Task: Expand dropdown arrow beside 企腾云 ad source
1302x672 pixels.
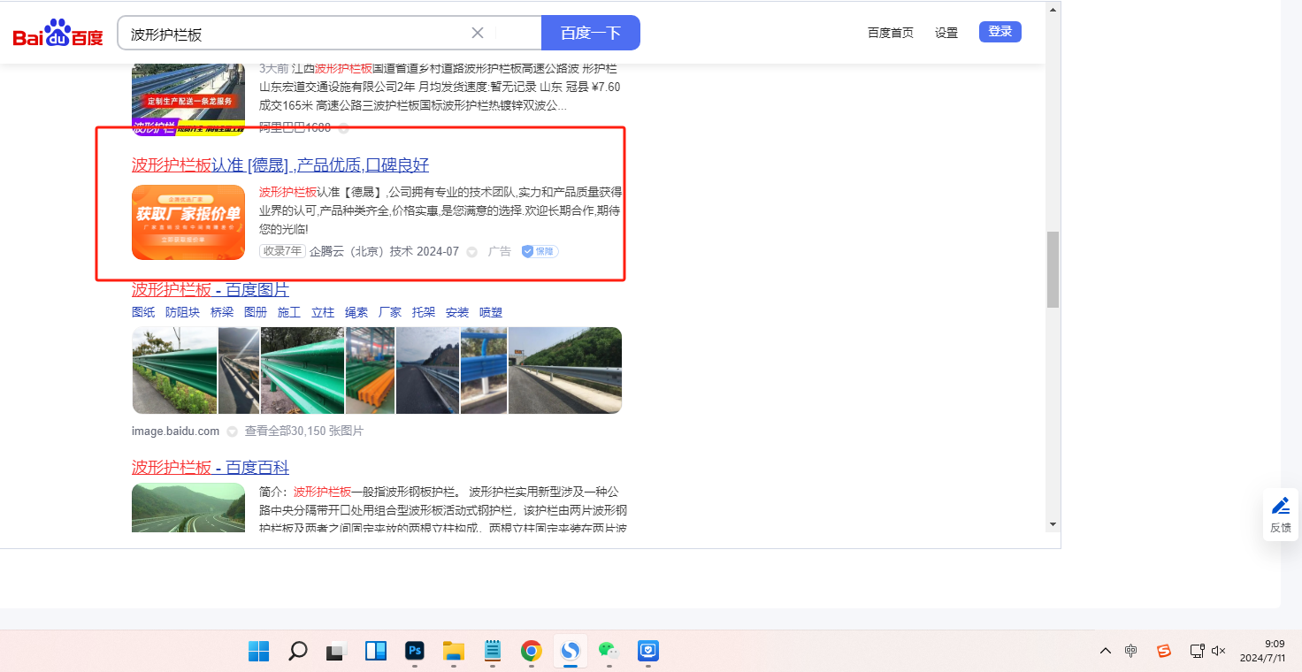Action: coord(471,252)
